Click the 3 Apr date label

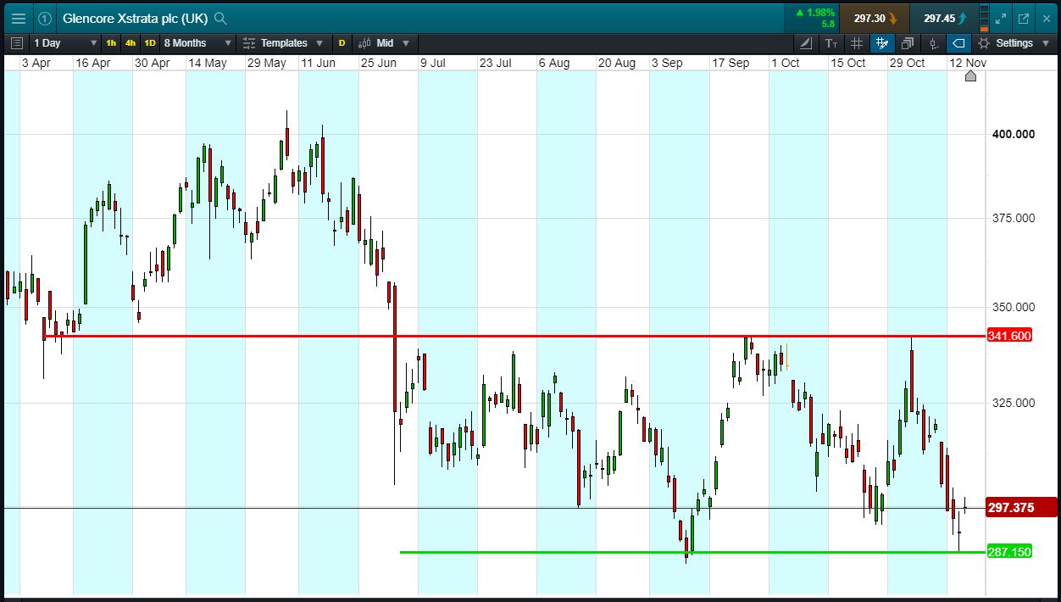coord(36,63)
